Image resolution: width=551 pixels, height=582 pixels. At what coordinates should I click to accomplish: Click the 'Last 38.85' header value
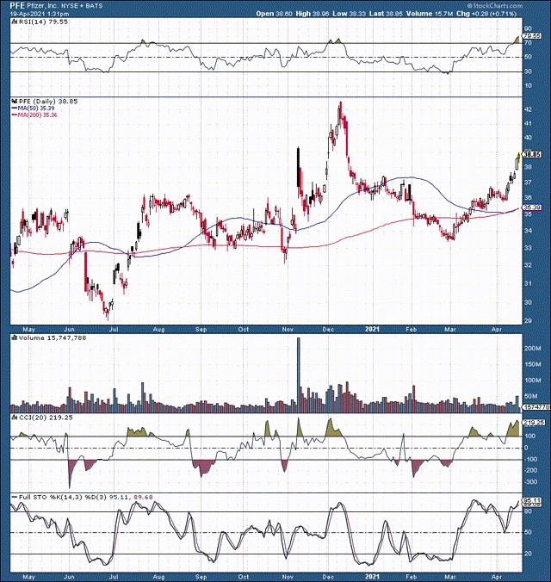[386, 14]
